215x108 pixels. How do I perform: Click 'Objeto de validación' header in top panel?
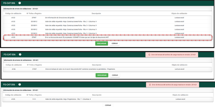pos(179,13)
